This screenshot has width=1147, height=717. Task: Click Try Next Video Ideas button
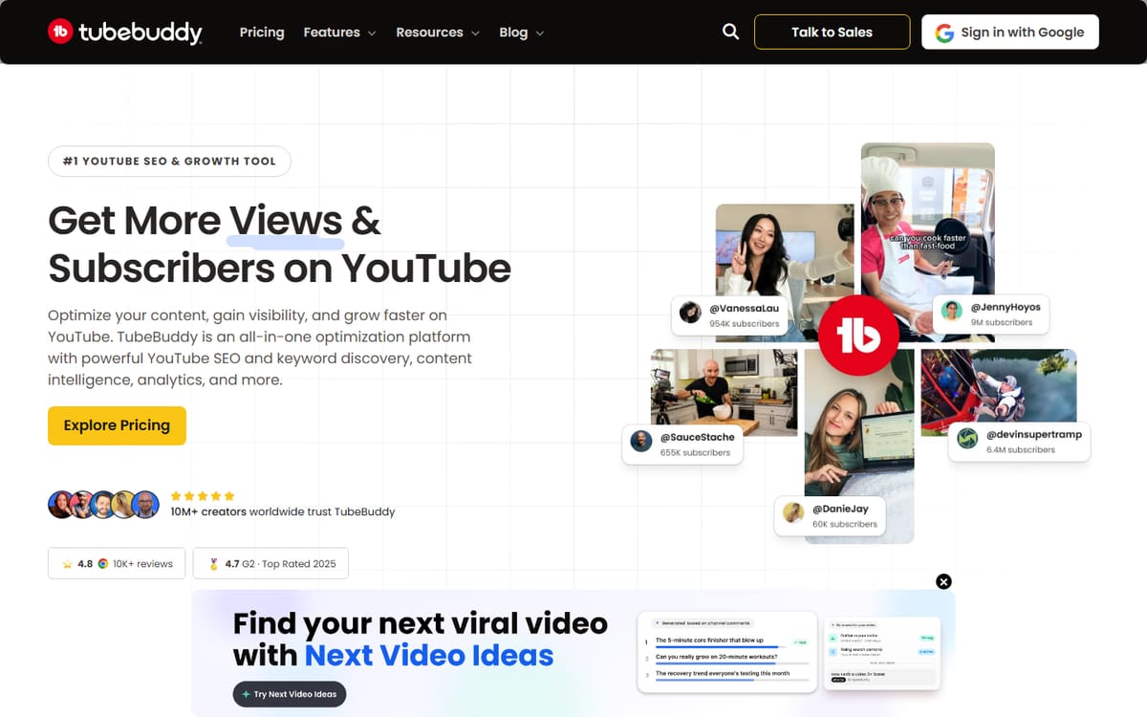point(290,694)
